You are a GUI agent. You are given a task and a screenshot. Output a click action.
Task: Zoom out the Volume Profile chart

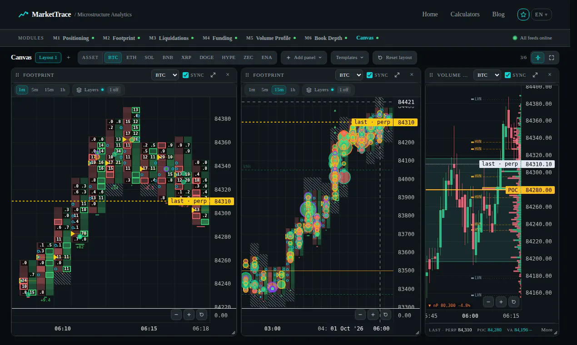click(x=488, y=301)
